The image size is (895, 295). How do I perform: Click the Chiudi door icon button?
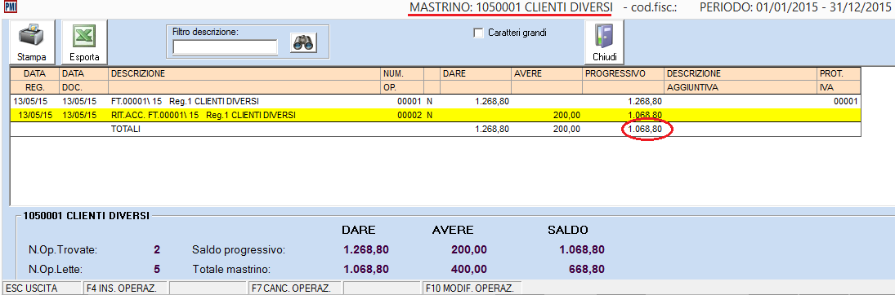tap(605, 42)
